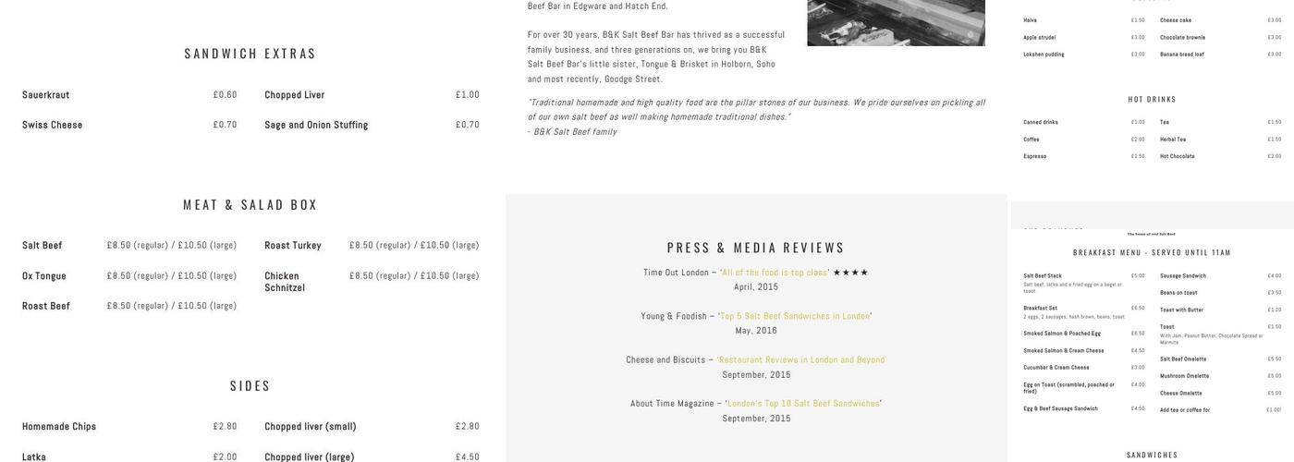The image size is (1294, 462).
Task: Click the black-and-white restaurant photo
Action: click(896, 22)
